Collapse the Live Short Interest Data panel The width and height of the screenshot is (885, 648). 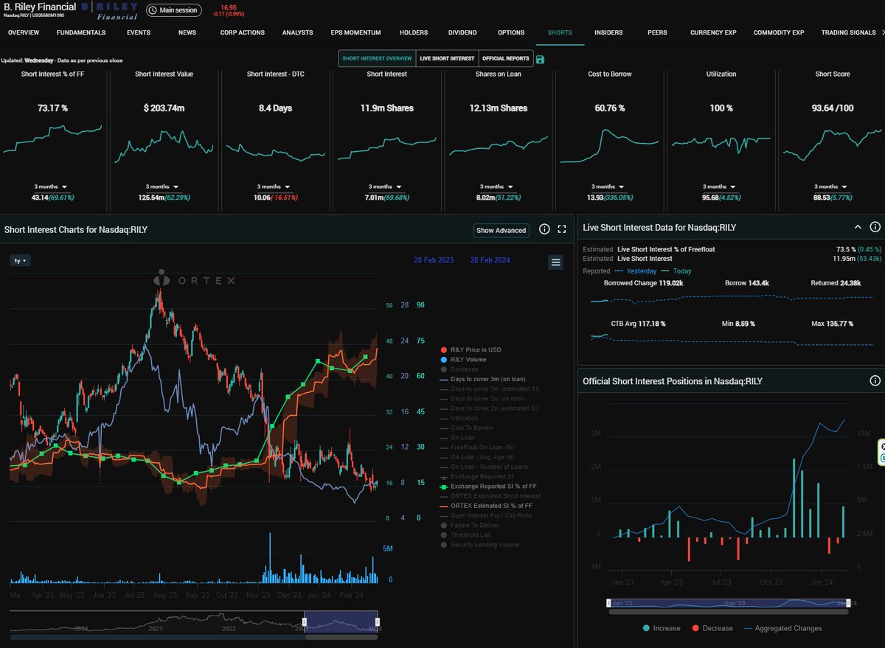(x=857, y=227)
